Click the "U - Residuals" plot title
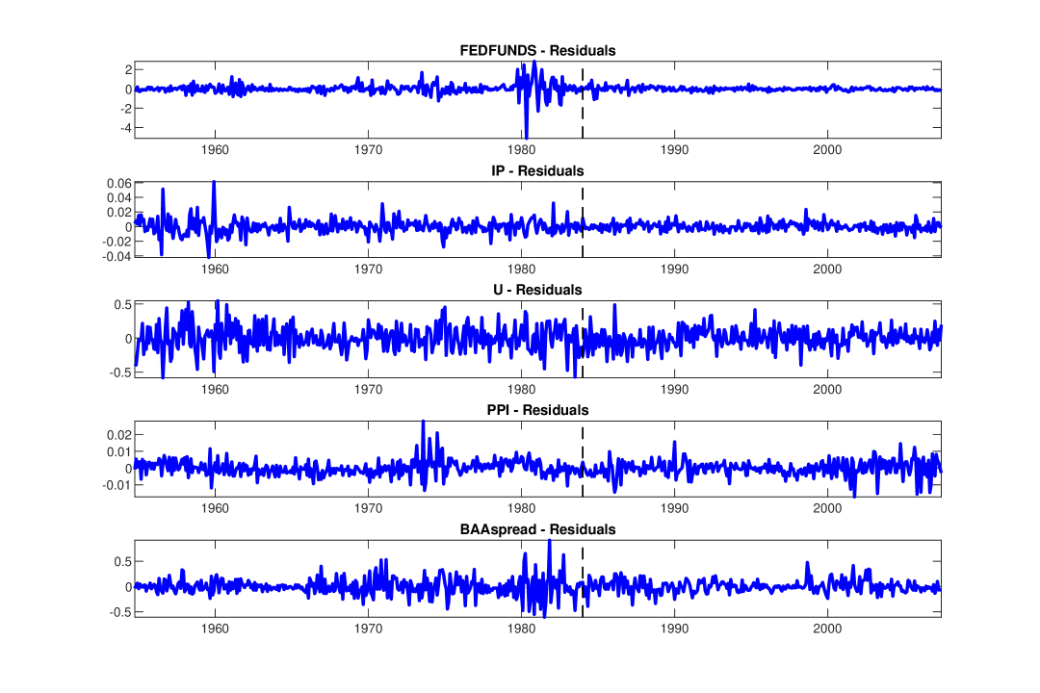This screenshot has width=1040, height=693. pyautogui.click(x=537, y=291)
